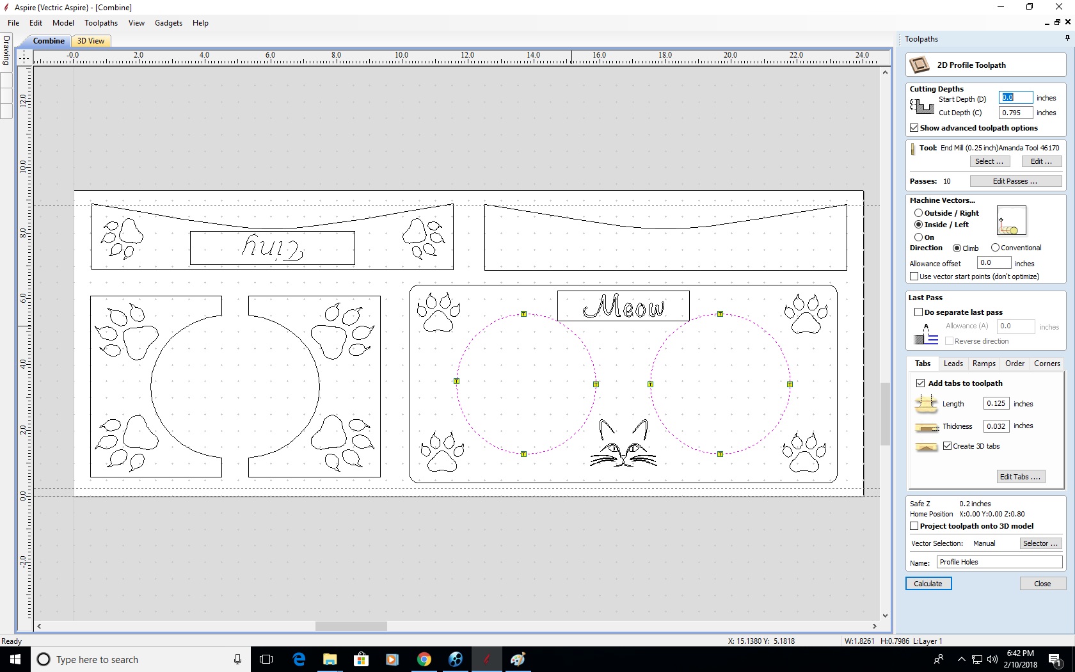Image resolution: width=1075 pixels, height=672 pixels.
Task: Click the tab thickness icon
Action: click(926, 427)
